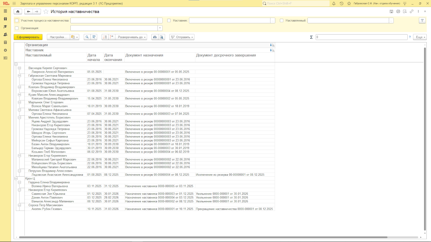
Task: Tick the Организация filter checkbox
Action: [x=17, y=28]
